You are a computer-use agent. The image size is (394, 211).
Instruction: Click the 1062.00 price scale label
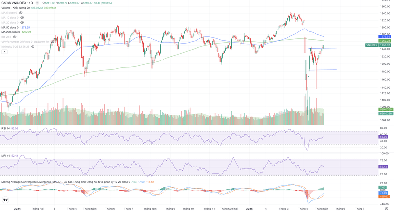385,120
